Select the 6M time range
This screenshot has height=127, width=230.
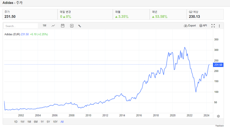36,122
